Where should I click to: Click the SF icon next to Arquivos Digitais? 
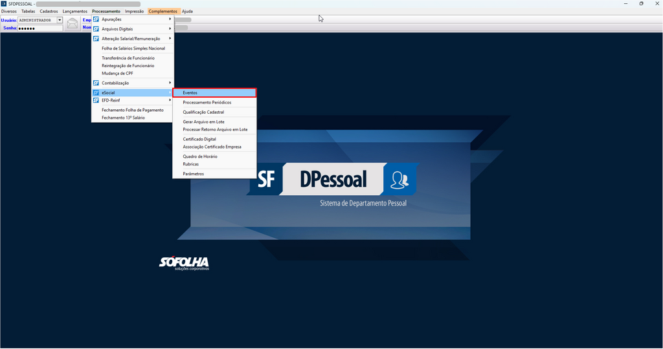coord(96,29)
